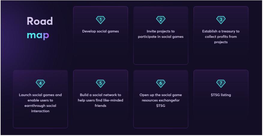Screen dimensions: 263x136
Task: Click the 'Road' heading word
Action: tap(40, 21)
